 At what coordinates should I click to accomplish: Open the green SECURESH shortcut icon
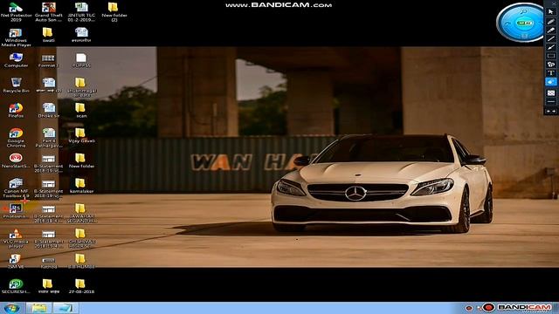pos(16,286)
